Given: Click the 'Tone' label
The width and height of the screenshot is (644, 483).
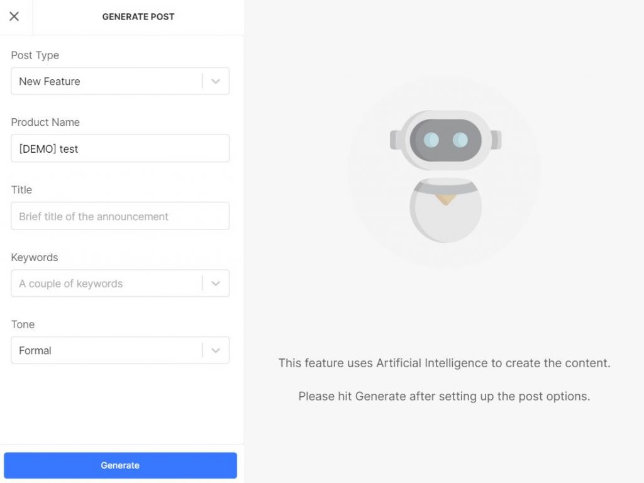Looking at the screenshot, I should (x=23, y=325).
